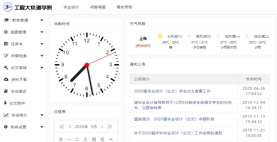Go to next month in calendar
The width and height of the screenshot is (277, 142).
point(102,126)
